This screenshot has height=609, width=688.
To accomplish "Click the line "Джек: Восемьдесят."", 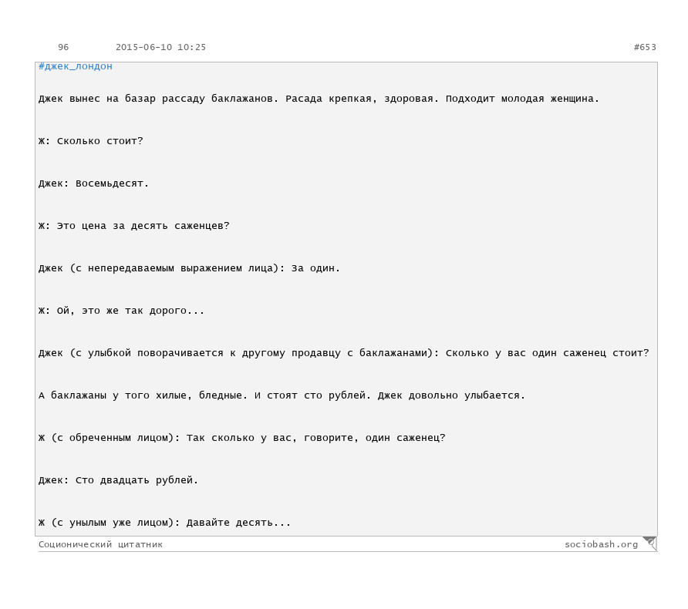I will 93,183.
